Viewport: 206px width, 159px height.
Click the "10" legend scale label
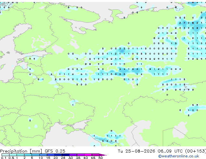(41, 158)
